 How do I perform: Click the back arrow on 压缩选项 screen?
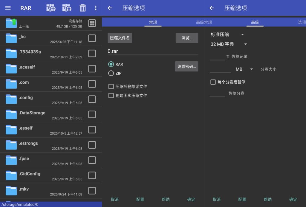tap(110, 8)
